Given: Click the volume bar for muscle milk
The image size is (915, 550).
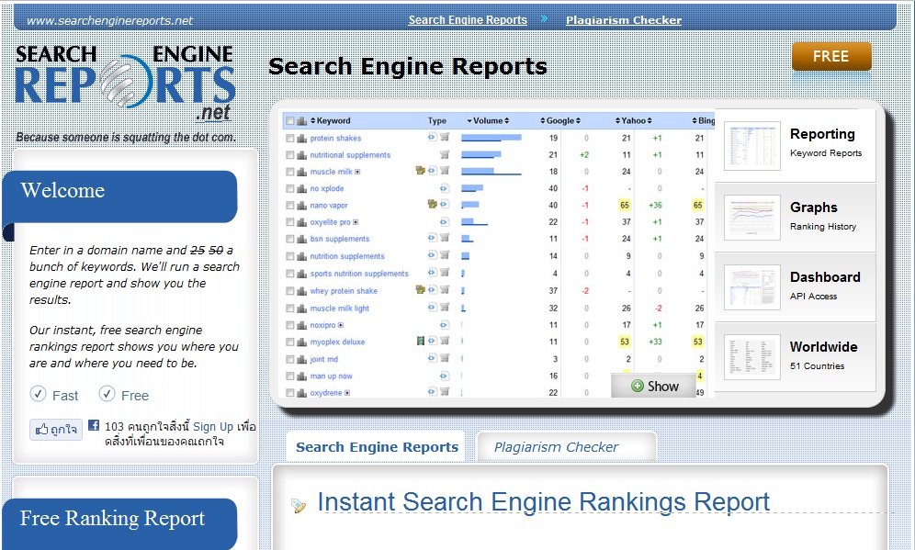Looking at the screenshot, I should 491,172.
